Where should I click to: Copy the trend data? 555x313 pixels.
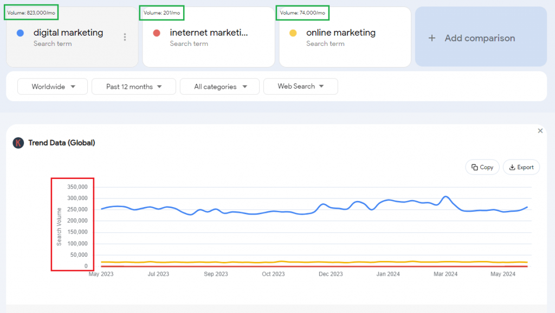tap(482, 167)
